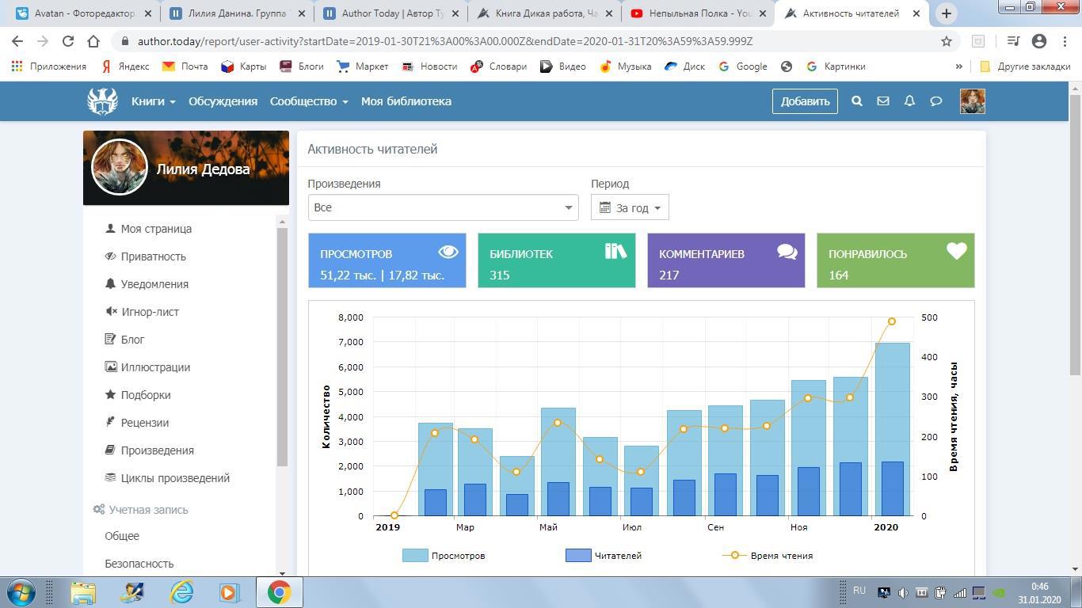Click the search magnifier icon in header
The height and width of the screenshot is (608, 1082).
[856, 101]
